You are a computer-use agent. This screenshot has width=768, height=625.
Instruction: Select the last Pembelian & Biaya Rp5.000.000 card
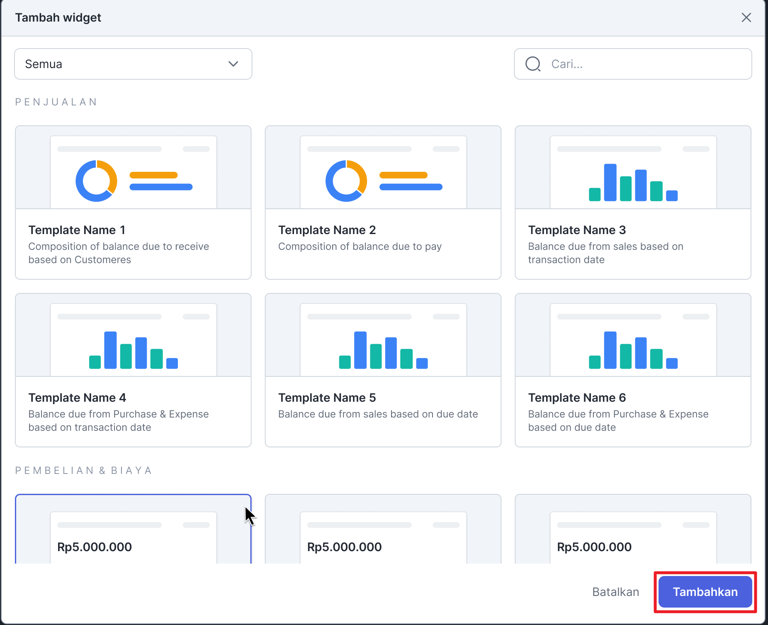pyautogui.click(x=633, y=529)
